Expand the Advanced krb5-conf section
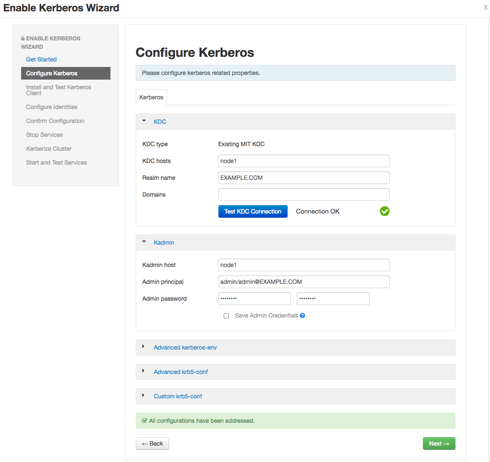Image resolution: width=490 pixels, height=462 pixels. tap(180, 372)
